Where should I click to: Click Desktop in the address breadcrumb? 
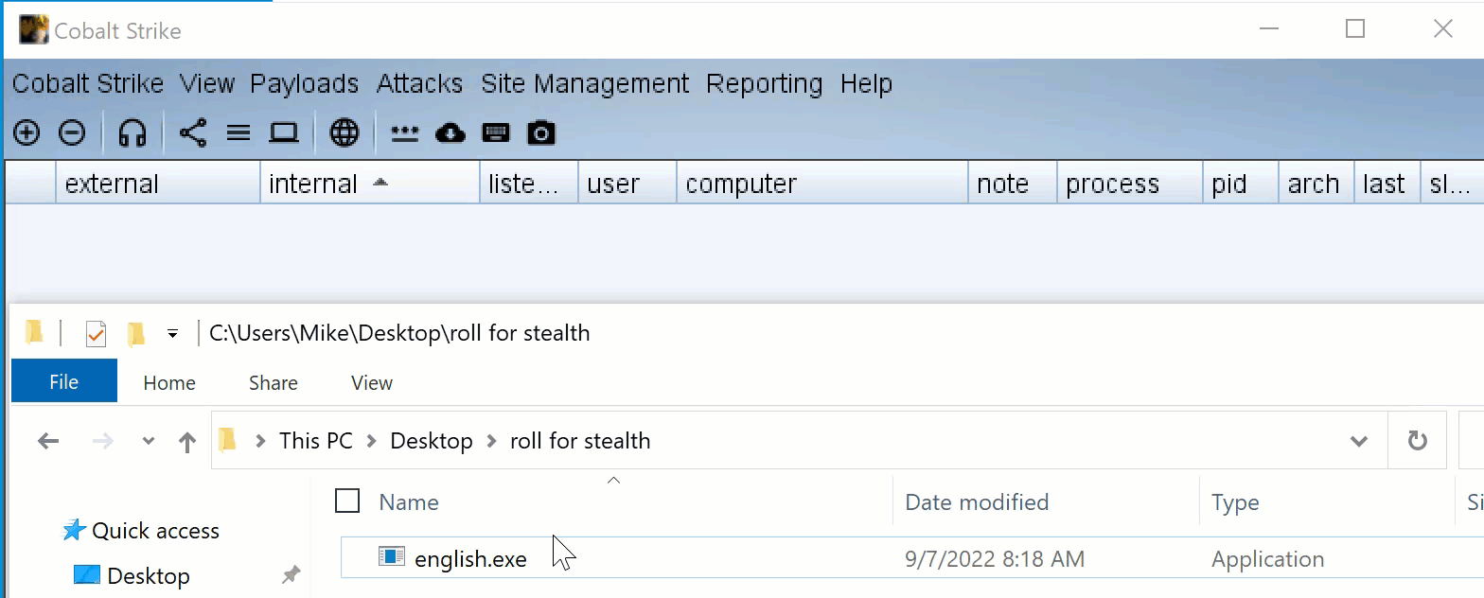pyautogui.click(x=432, y=441)
